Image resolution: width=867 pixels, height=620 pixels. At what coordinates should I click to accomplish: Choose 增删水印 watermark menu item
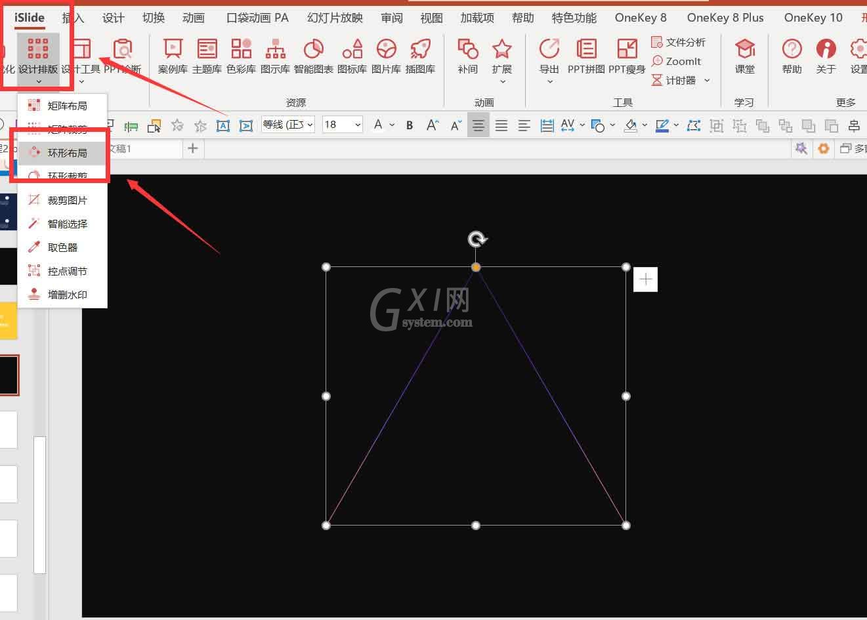62,295
